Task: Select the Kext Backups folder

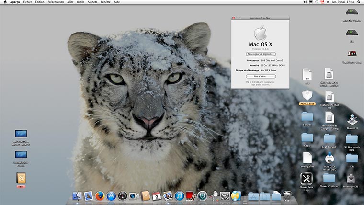Action: (330, 138)
